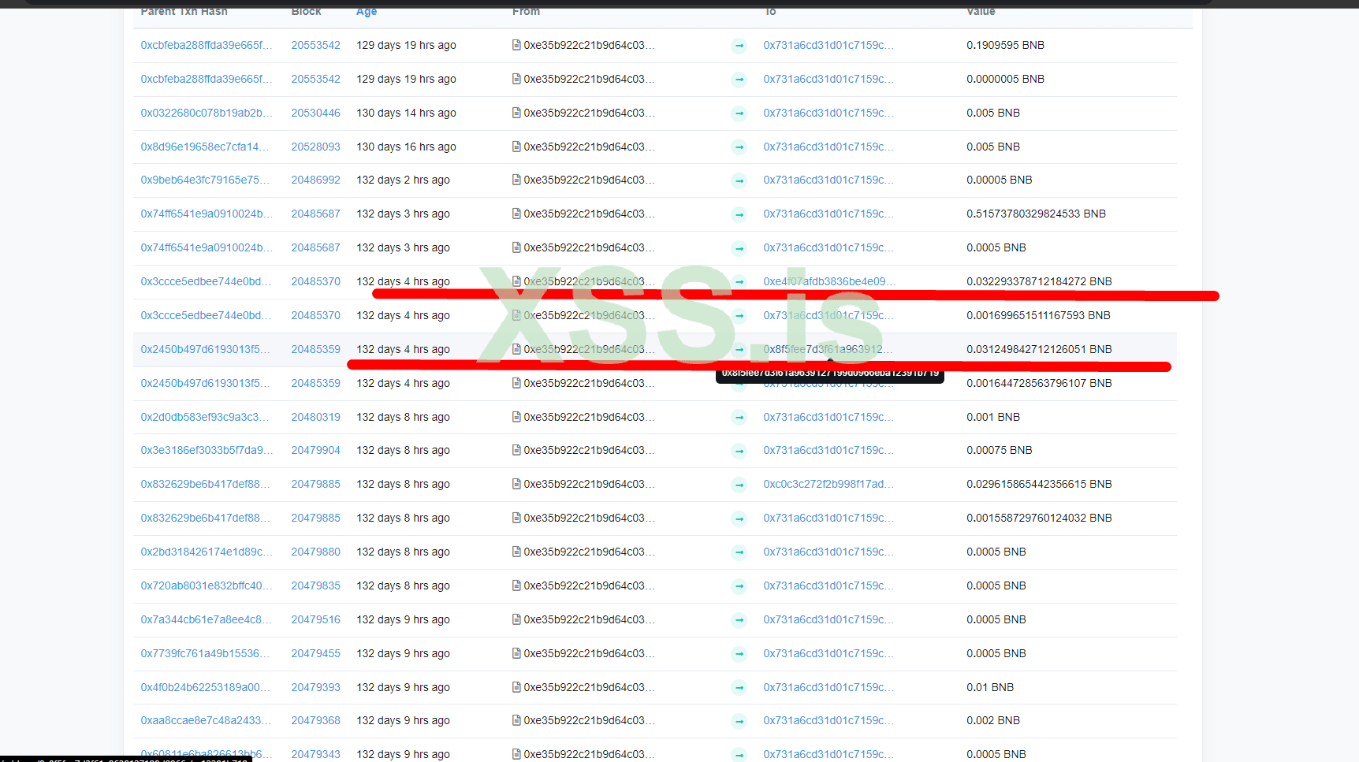Open block number 20480319
The image size is (1359, 762).
[316, 417]
